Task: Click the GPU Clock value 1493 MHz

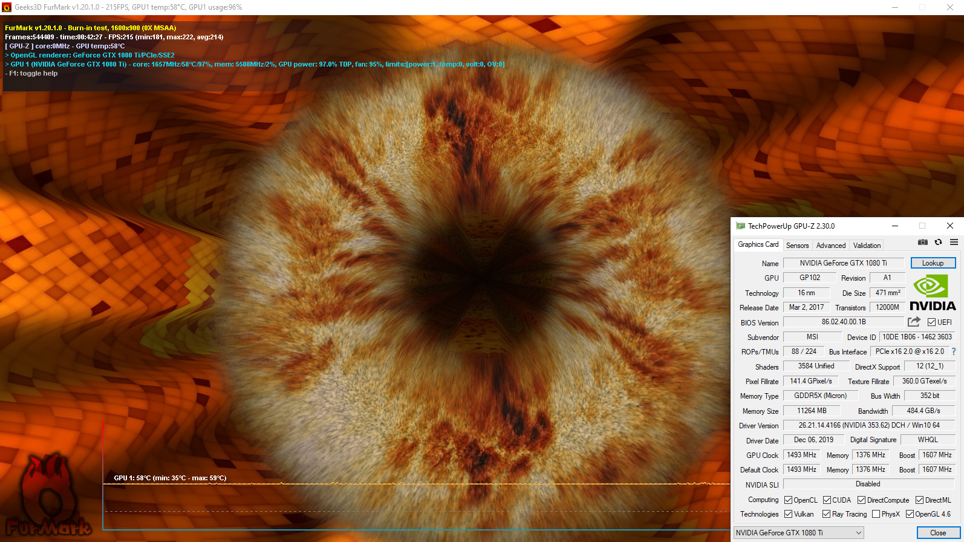Action: point(801,455)
